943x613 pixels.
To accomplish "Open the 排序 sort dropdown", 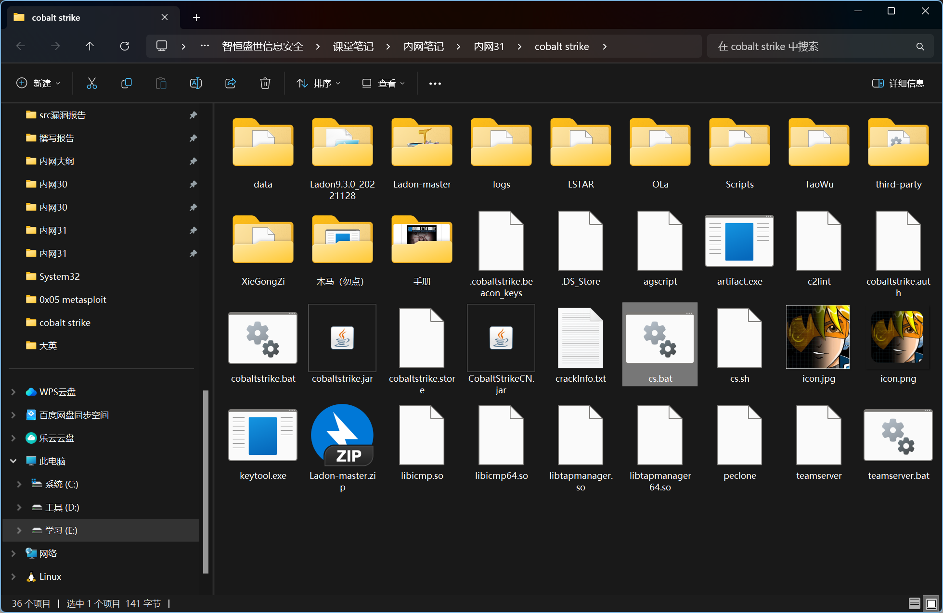I will coord(319,83).
